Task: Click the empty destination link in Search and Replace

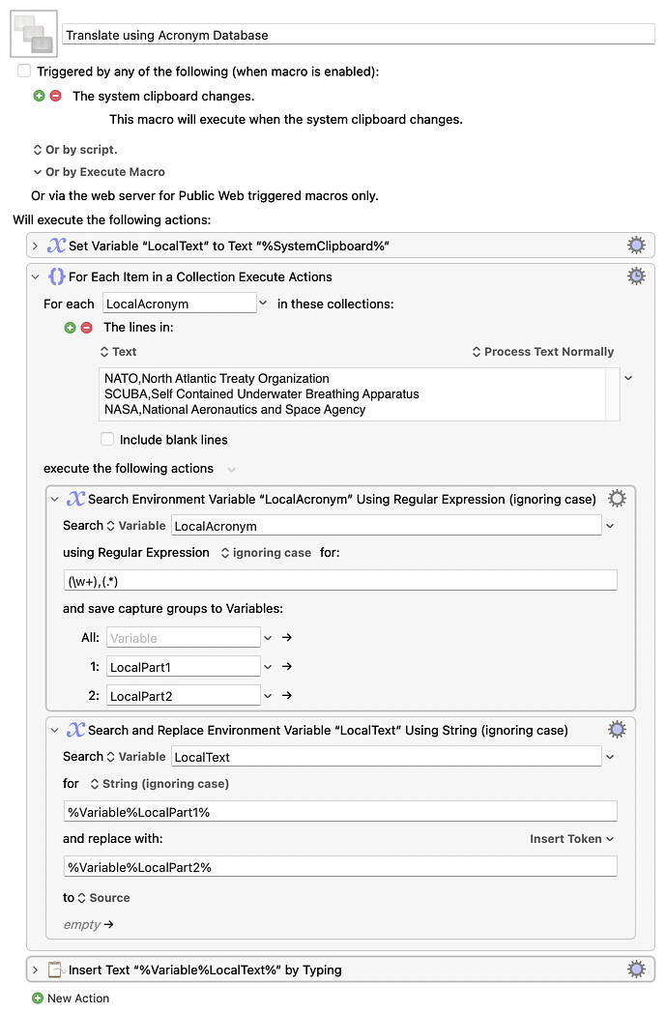Action: click(x=84, y=924)
